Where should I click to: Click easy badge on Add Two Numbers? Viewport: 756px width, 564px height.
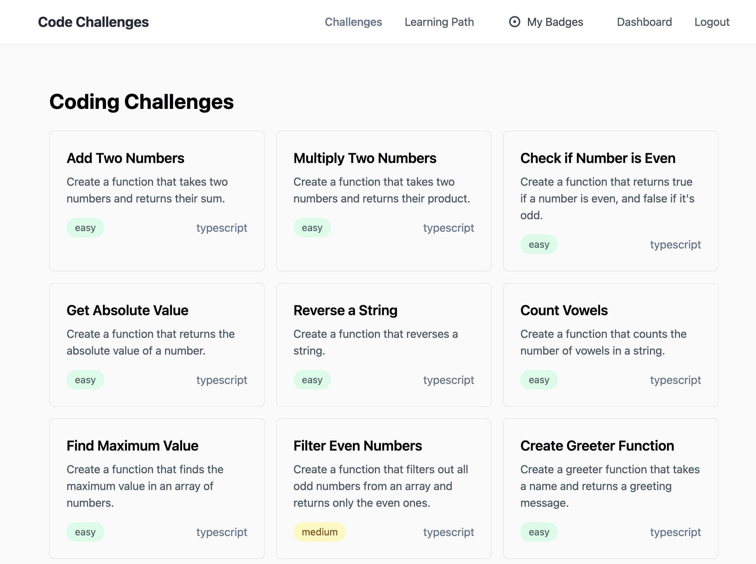[85, 228]
